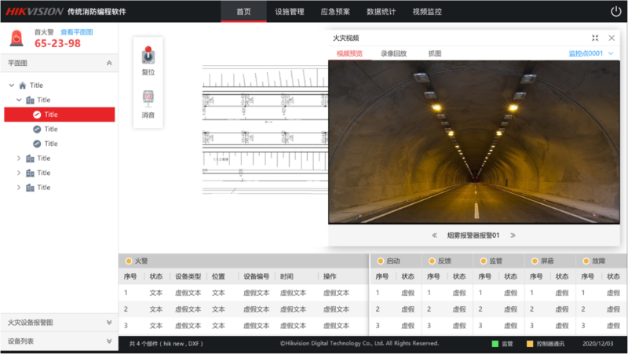Click orange indicator beside 屏蔽

tap(535, 261)
